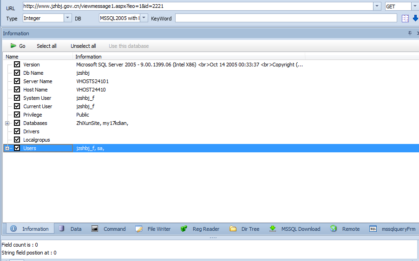Open the GET method dropdown
The width and height of the screenshot is (419, 261).
415,6
